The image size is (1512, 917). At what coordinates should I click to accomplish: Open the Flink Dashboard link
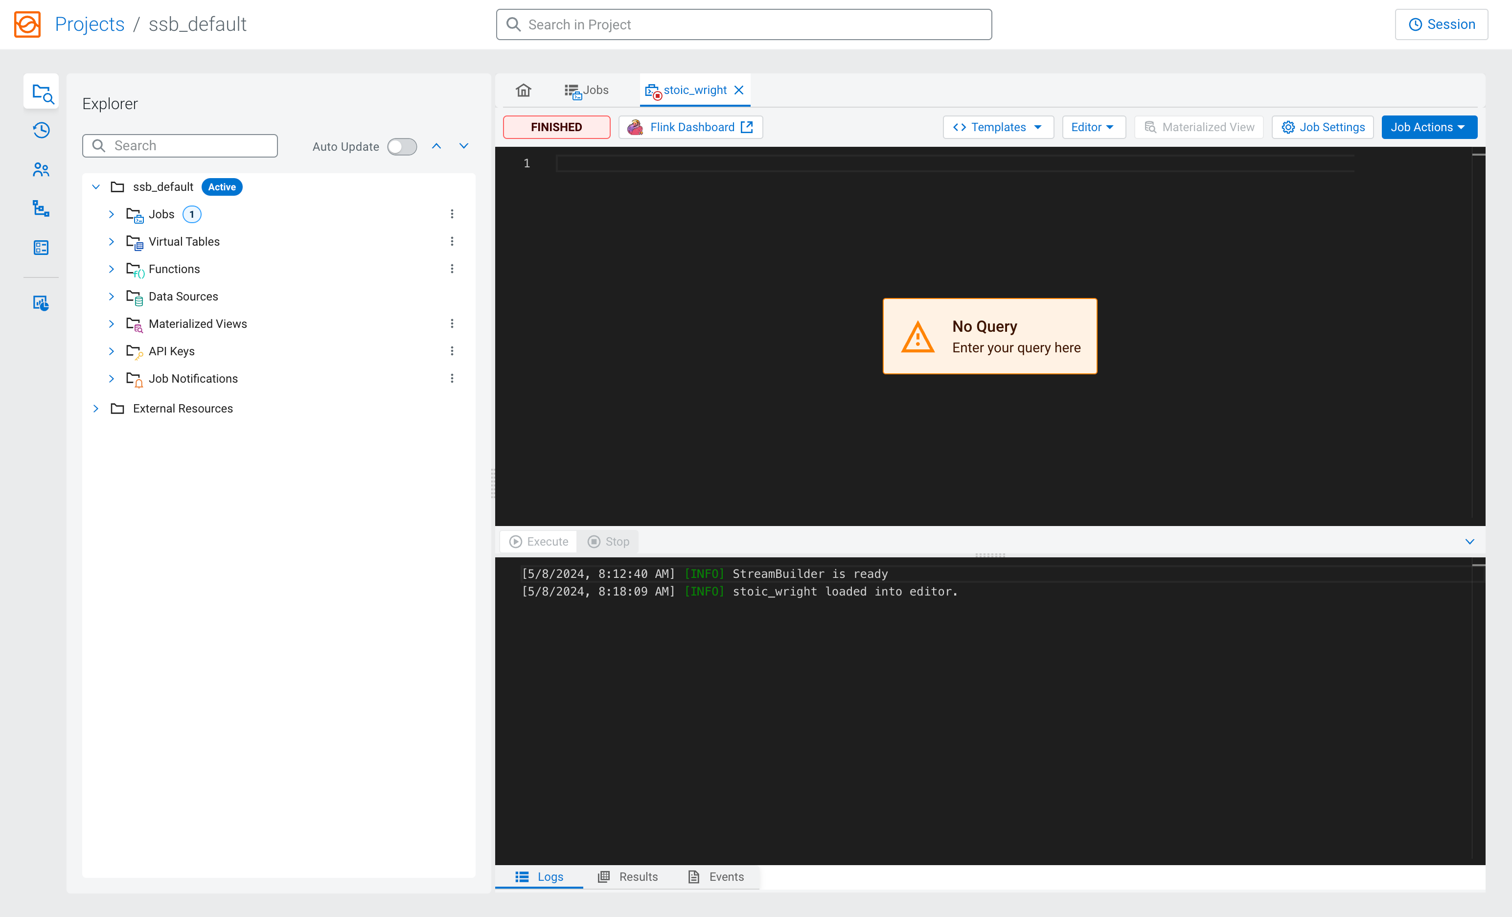click(x=690, y=127)
